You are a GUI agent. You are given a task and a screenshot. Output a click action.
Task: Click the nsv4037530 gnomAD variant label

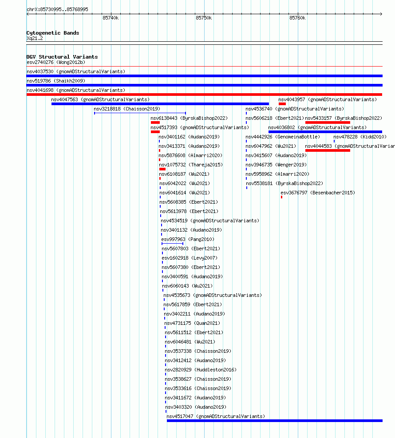76,71
